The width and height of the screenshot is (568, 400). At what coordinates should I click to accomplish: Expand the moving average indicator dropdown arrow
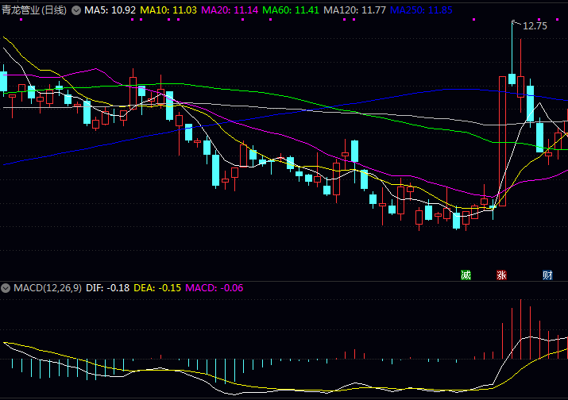(76, 10)
